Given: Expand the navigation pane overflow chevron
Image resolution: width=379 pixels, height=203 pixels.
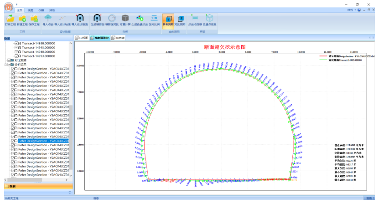Looking at the screenshot, I should coord(69,193).
